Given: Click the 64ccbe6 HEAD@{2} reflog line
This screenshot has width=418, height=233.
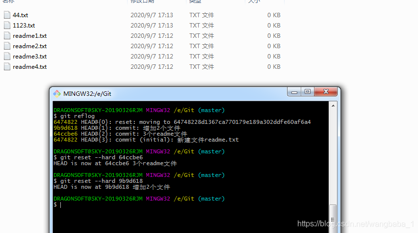Looking at the screenshot, I should coord(120,134).
